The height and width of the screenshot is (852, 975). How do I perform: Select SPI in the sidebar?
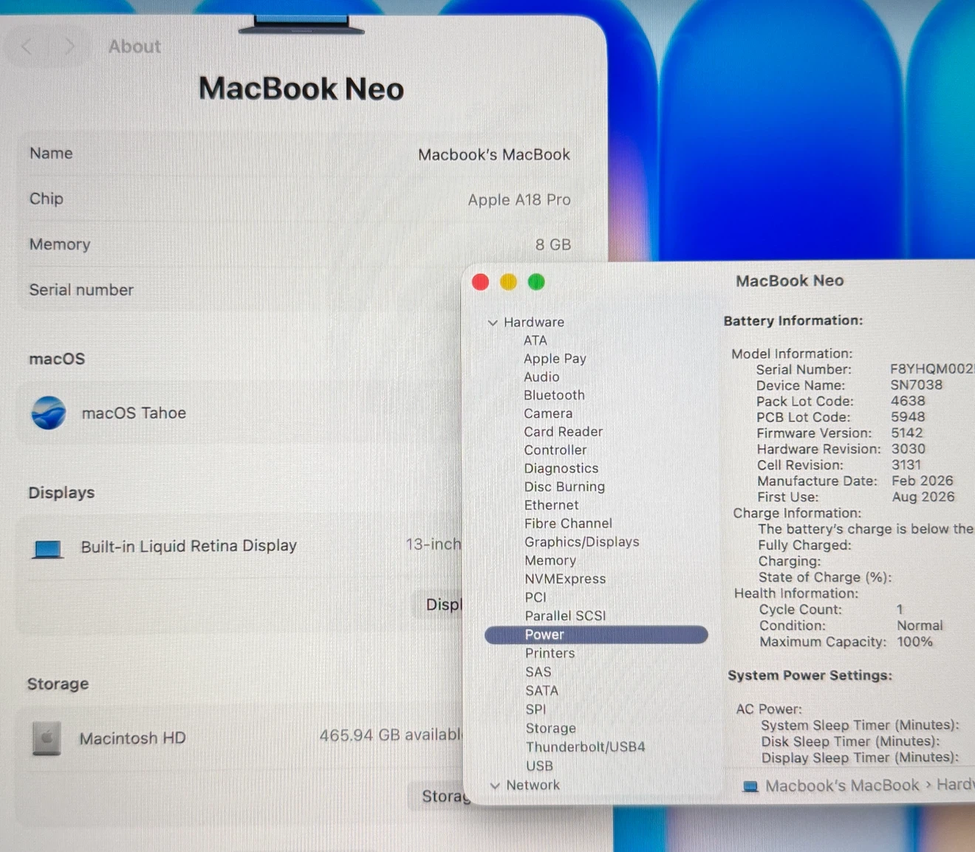[536, 710]
